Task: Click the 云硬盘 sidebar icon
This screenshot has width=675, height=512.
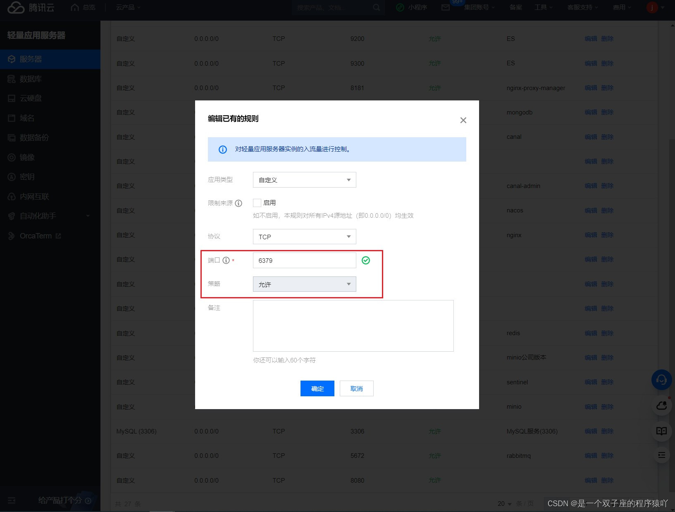Action: click(x=12, y=98)
